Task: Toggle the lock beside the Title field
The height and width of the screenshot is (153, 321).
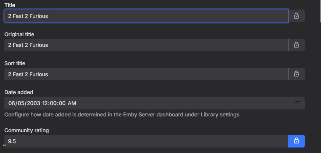Action: (296, 16)
